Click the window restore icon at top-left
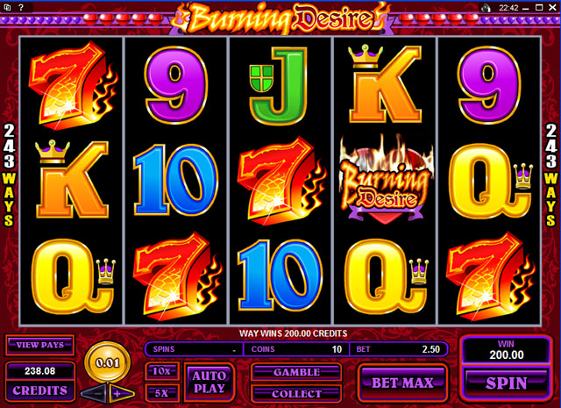 pyautogui.click(x=8, y=7)
